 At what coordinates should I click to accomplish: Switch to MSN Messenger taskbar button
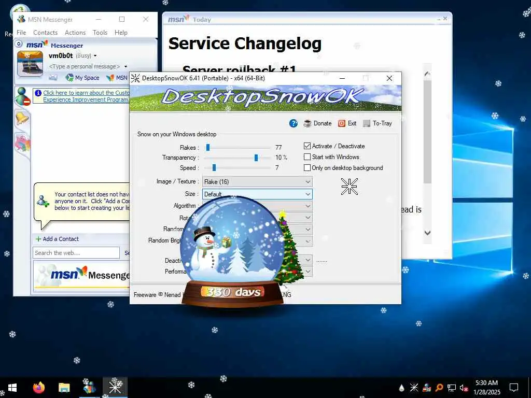(x=89, y=388)
